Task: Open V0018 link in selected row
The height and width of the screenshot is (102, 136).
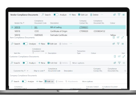Action: coord(17,27)
